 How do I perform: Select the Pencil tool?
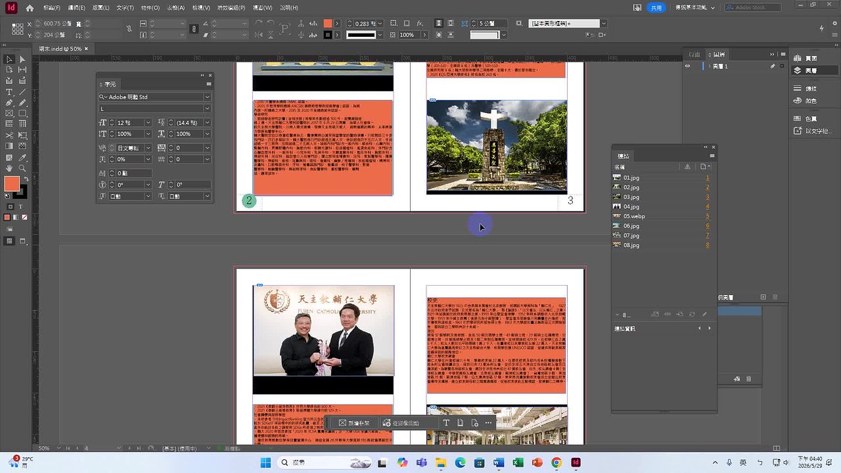[22, 102]
